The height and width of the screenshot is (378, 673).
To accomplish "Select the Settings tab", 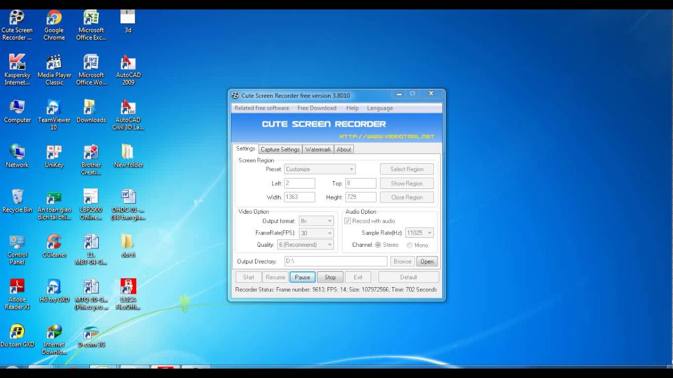I will pos(246,149).
